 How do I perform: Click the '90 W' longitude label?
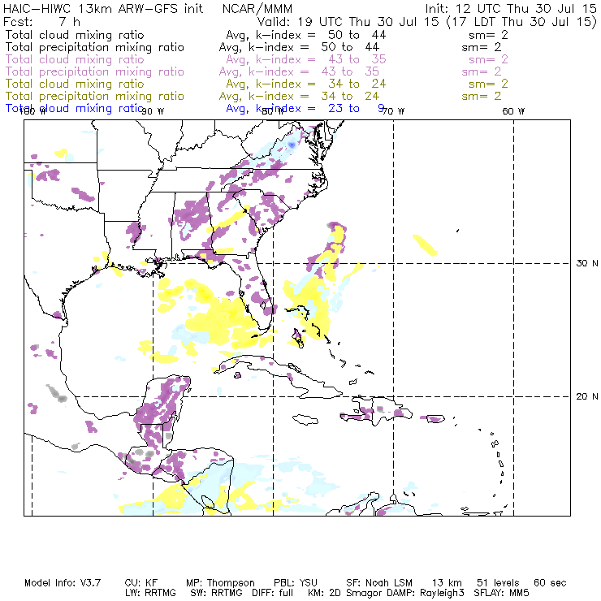point(153,111)
